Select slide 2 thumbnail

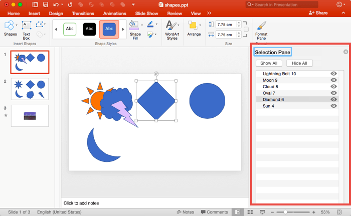[x=30, y=89]
